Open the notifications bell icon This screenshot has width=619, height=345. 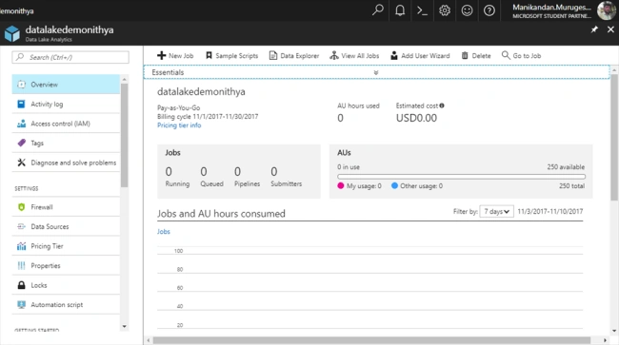[x=400, y=10]
